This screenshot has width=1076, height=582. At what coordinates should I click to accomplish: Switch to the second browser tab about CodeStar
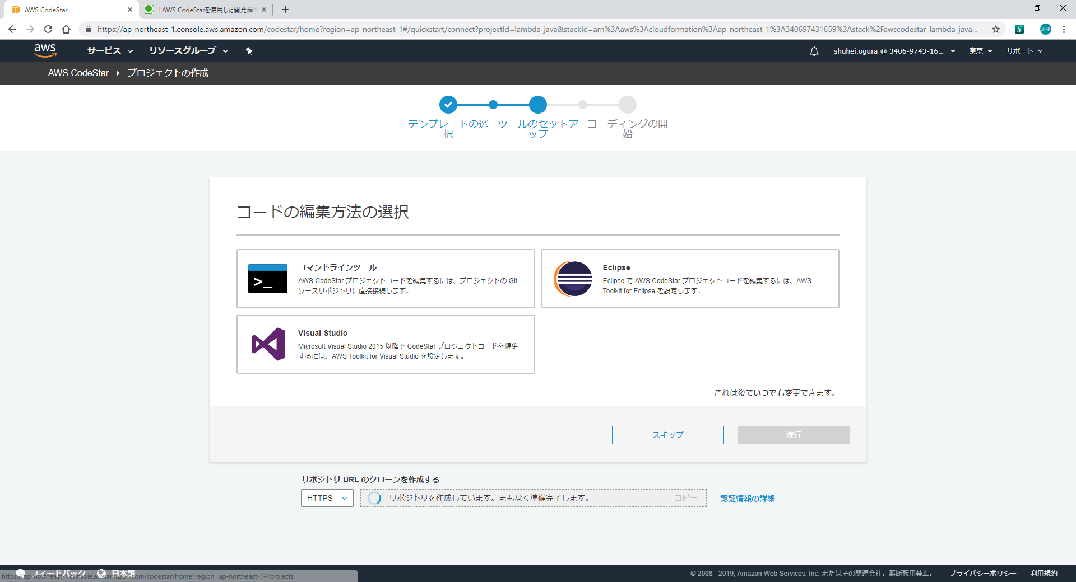click(x=203, y=9)
